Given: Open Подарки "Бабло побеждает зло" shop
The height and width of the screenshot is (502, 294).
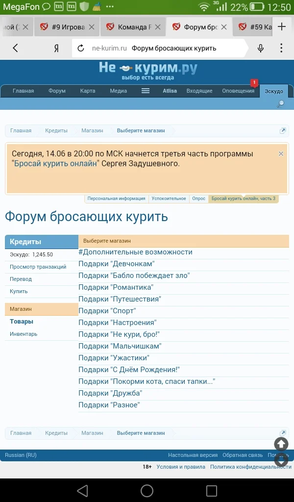Looking at the screenshot, I should (134, 276).
